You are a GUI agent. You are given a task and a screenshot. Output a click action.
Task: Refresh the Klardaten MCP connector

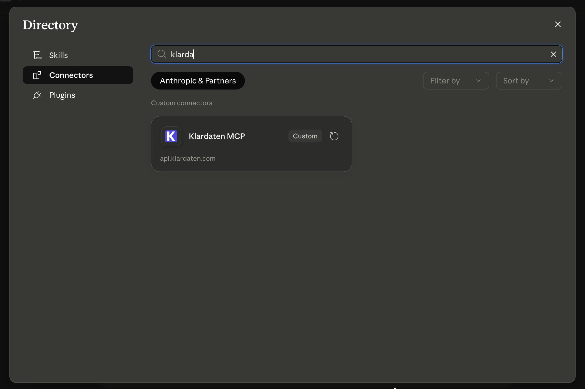[x=334, y=136]
